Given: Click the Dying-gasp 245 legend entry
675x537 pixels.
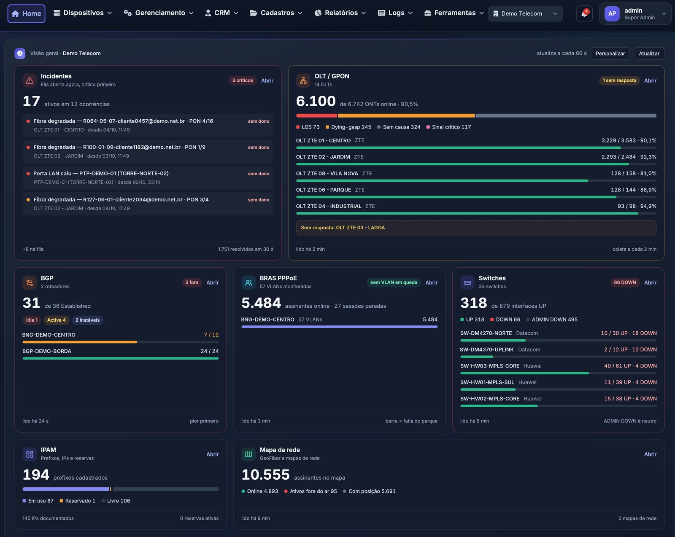Looking at the screenshot, I should tap(348, 127).
